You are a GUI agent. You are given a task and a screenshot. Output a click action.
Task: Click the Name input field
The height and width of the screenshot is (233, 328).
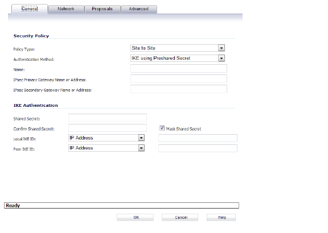[179, 69]
